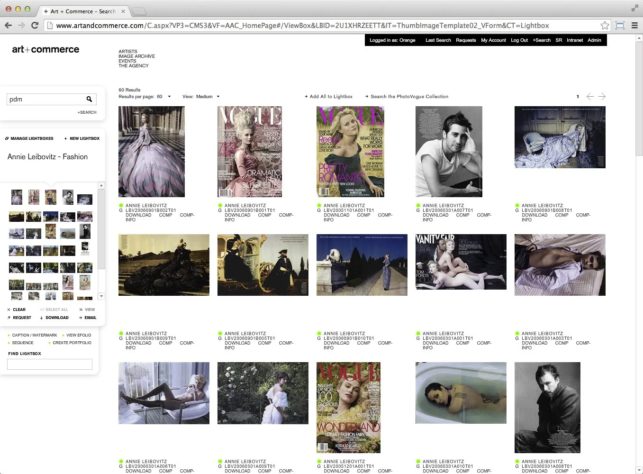Open the Wonderland Vogue cover thumbnail
This screenshot has width=643, height=474.
pyautogui.click(x=348, y=408)
